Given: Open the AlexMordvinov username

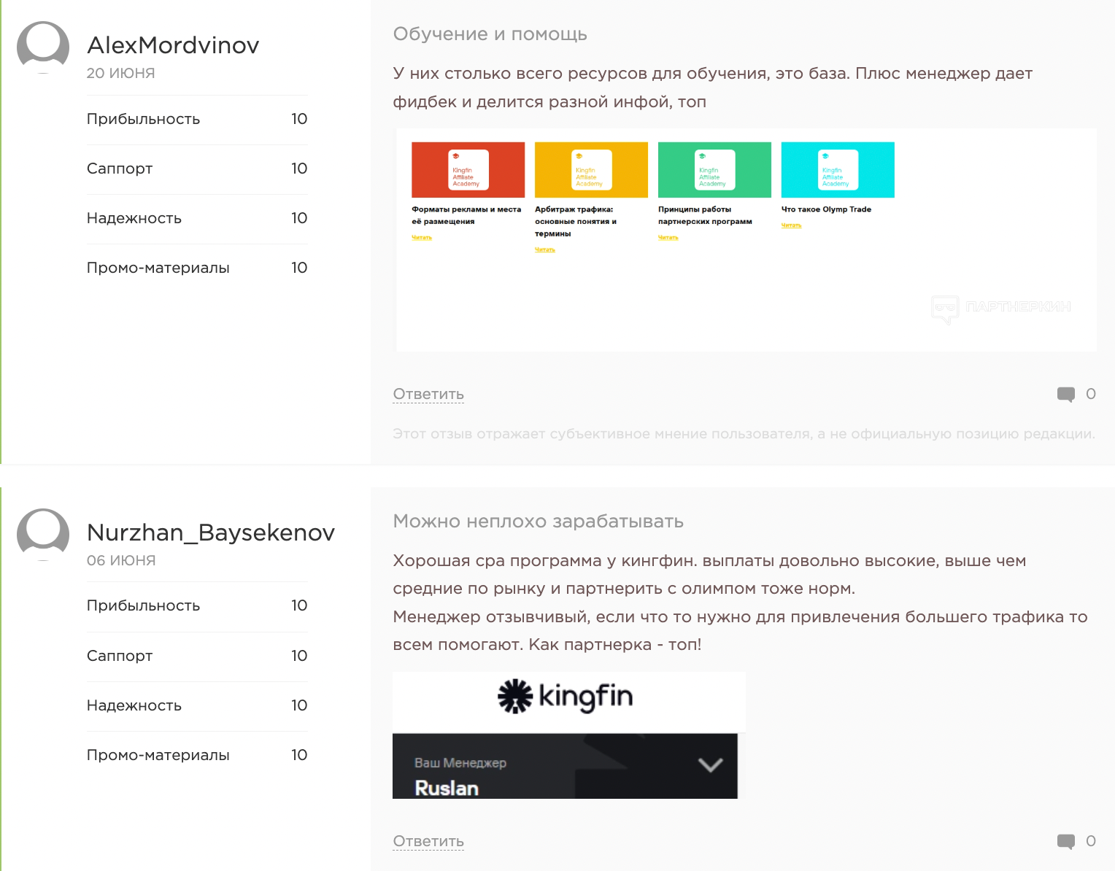Looking at the screenshot, I should (x=173, y=45).
